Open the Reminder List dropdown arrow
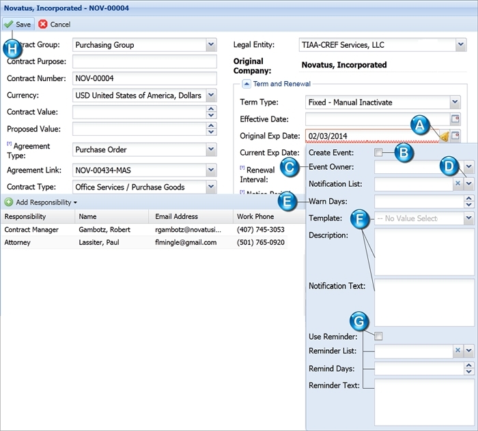Image resolution: width=478 pixels, height=431 pixels. [x=468, y=351]
